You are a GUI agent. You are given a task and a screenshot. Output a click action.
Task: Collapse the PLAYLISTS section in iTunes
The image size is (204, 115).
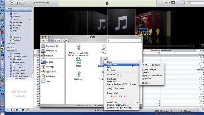(7, 51)
